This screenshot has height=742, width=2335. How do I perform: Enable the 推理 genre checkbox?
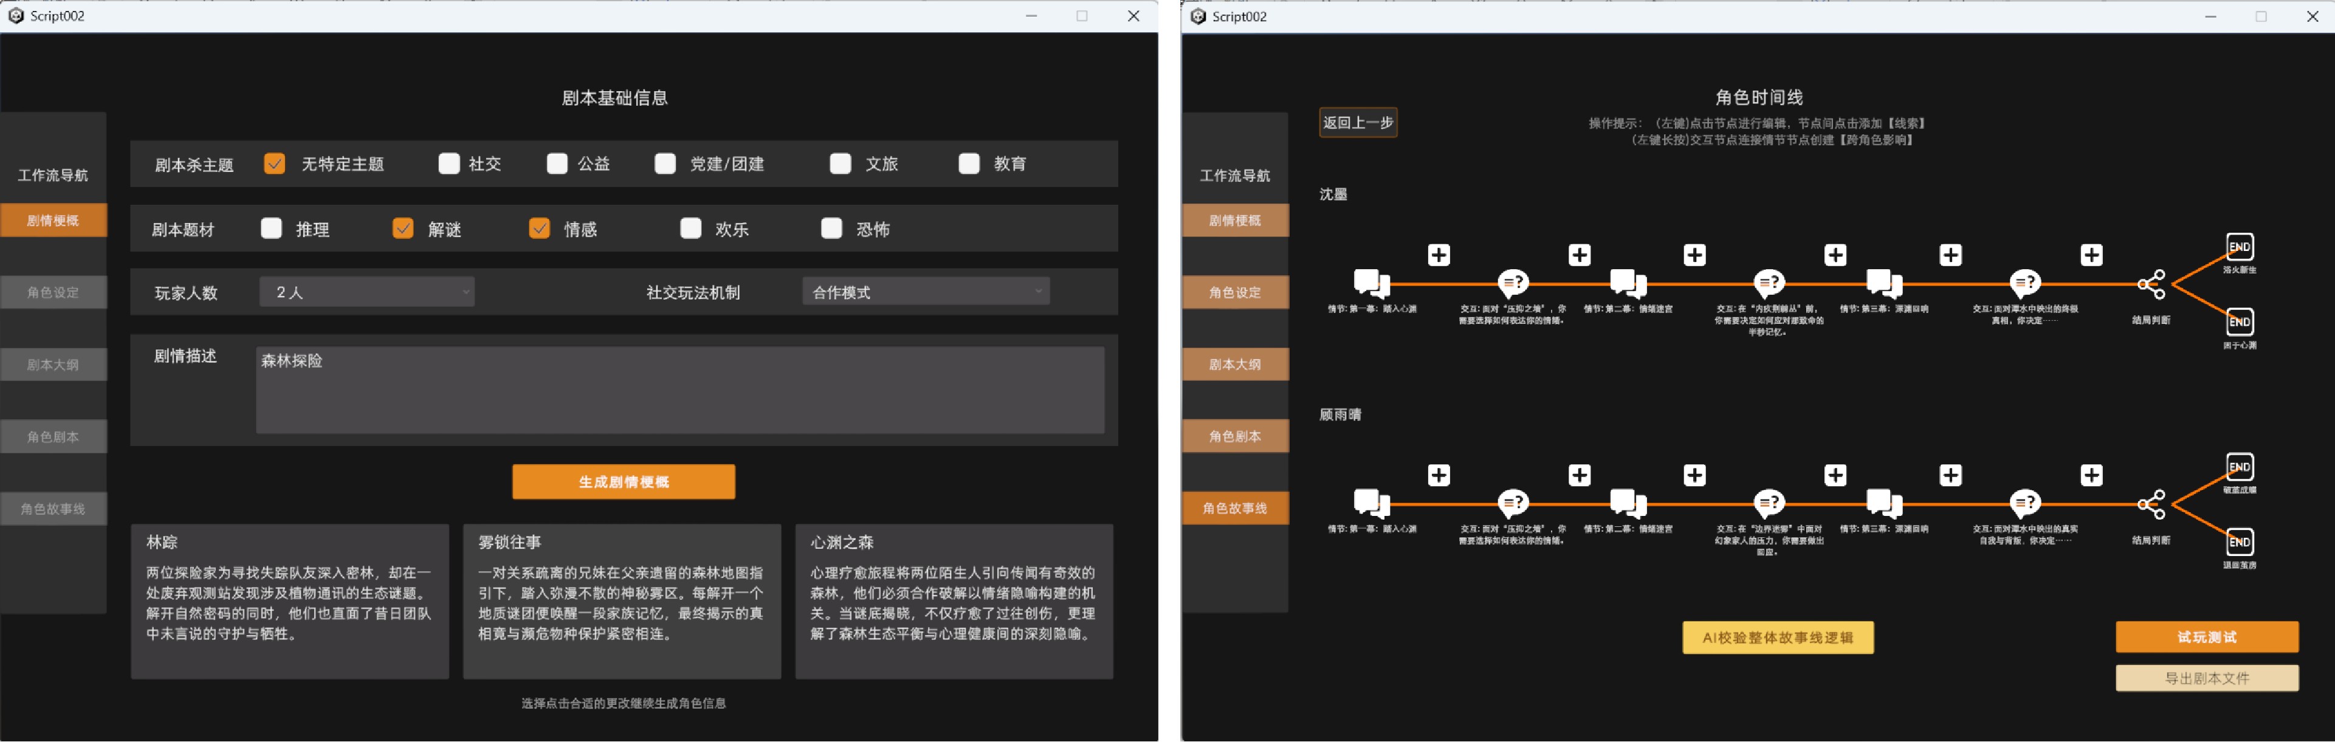click(271, 228)
